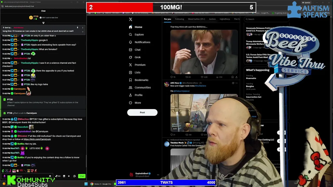This screenshot has width=333, height=187.
Task: Click the Lists icon in X sidebar
Action: pyautogui.click(x=130, y=72)
